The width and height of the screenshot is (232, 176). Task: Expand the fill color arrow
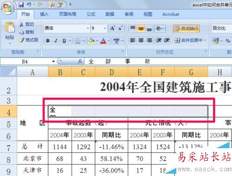[97, 41]
